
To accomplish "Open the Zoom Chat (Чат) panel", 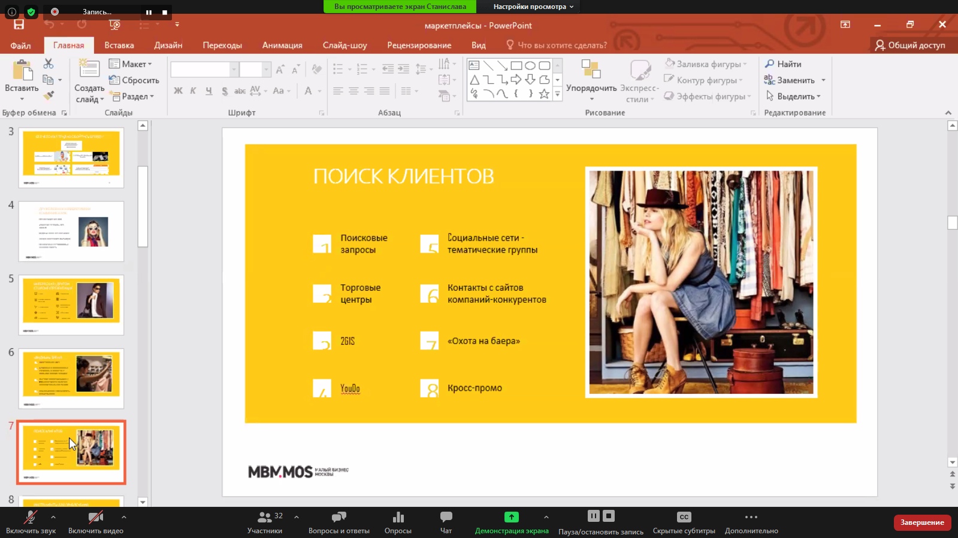I will coord(446,522).
